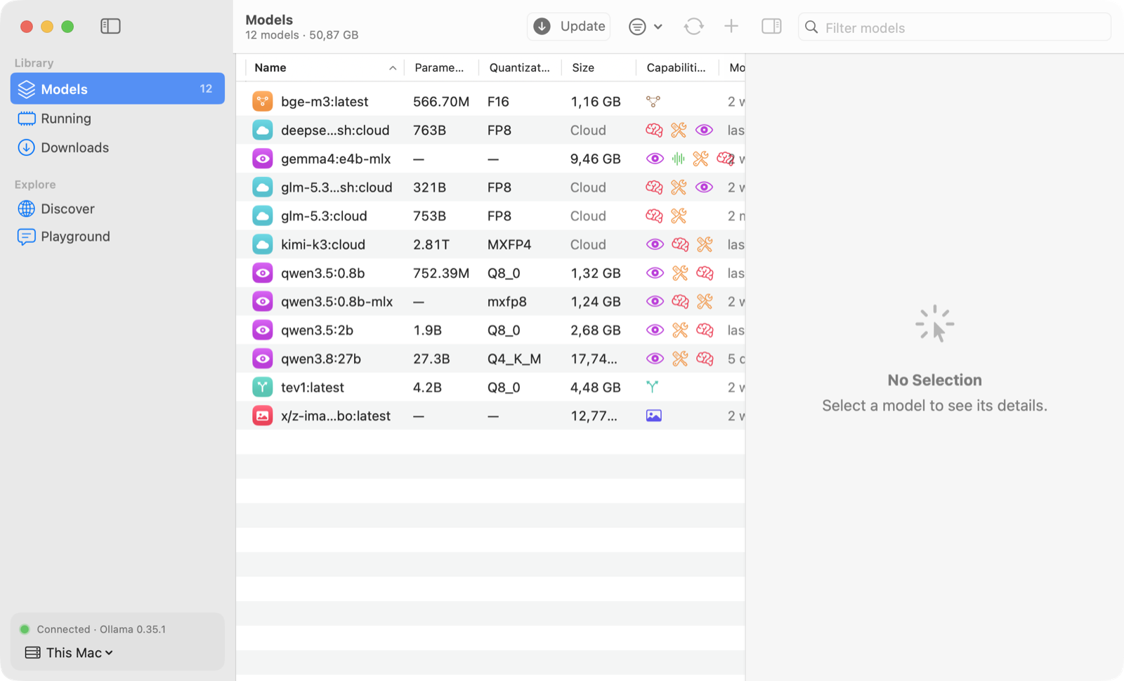
Task: Click the Update button
Action: pos(568,27)
